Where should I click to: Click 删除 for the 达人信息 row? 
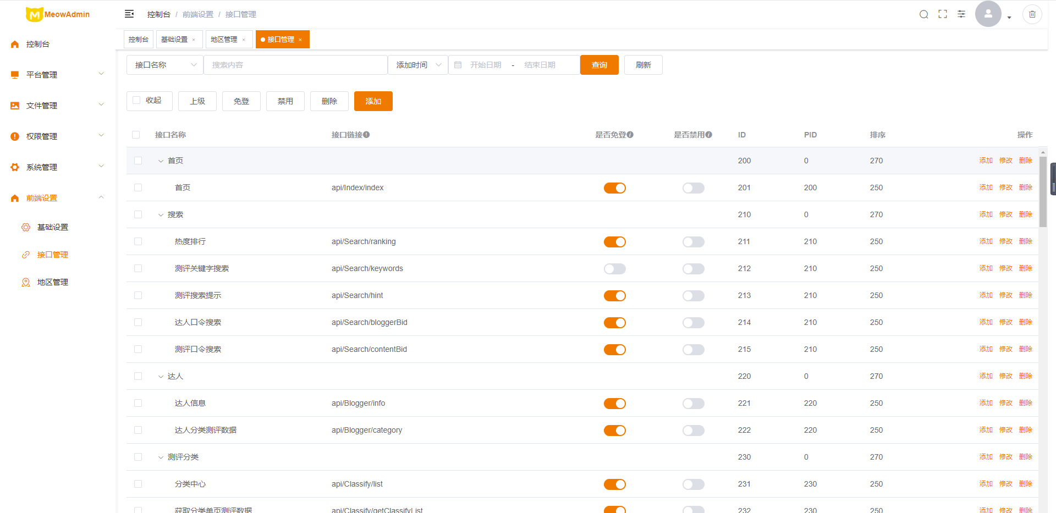tap(1026, 403)
